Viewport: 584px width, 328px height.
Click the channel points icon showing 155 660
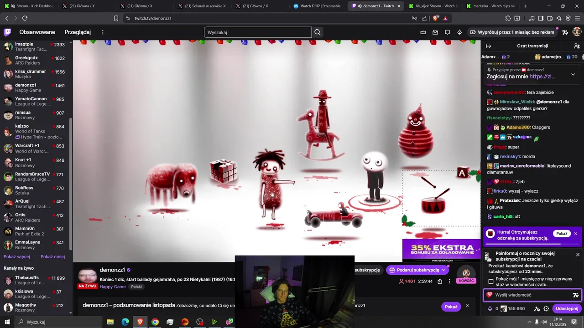[x=503, y=308]
